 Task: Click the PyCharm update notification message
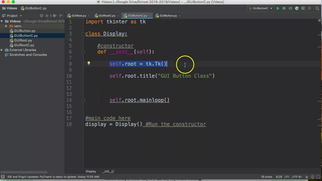(53, 177)
